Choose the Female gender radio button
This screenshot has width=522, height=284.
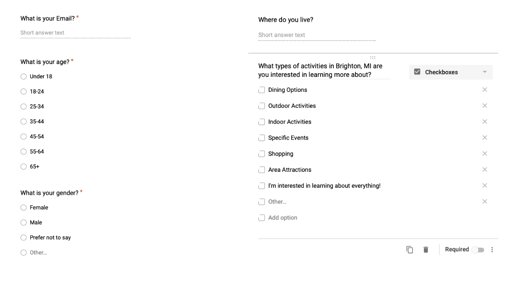click(x=23, y=208)
